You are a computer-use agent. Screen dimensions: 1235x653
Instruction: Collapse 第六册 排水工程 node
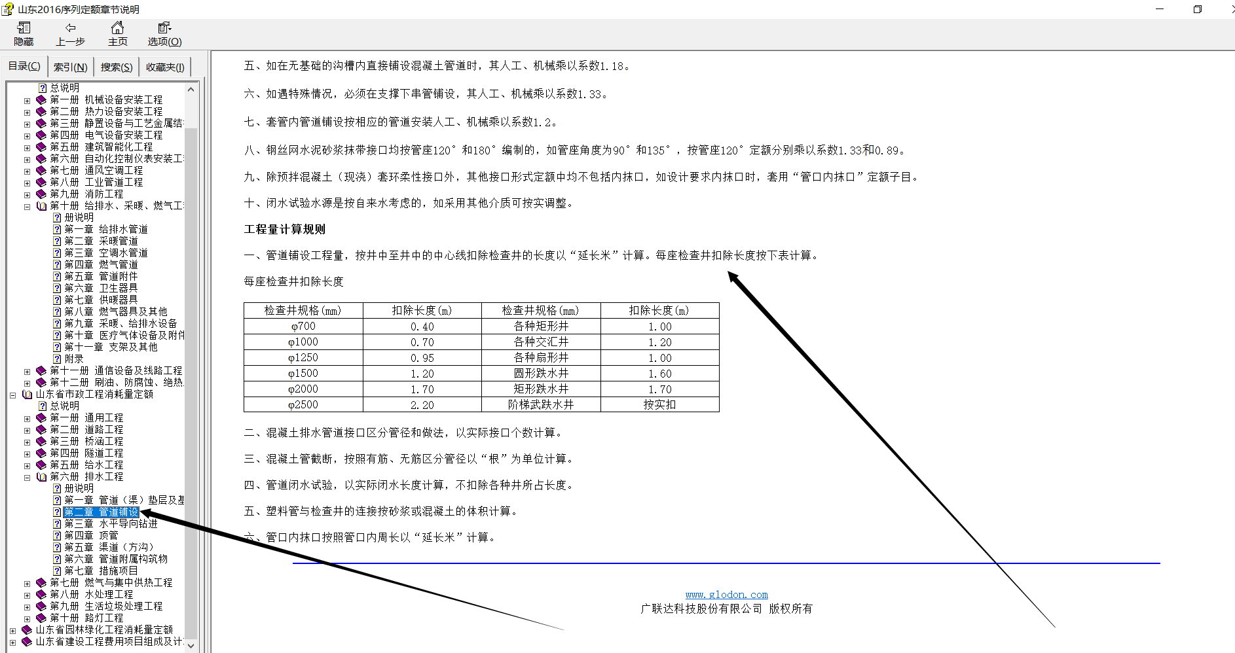(27, 478)
